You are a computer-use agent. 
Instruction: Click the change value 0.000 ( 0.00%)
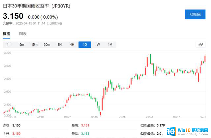pyautogui.click(x=43, y=17)
